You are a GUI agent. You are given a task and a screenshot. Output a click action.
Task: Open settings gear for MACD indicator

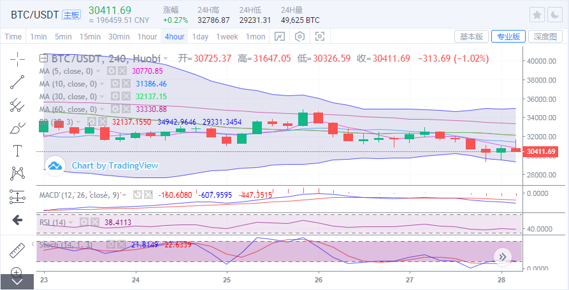pos(137,195)
